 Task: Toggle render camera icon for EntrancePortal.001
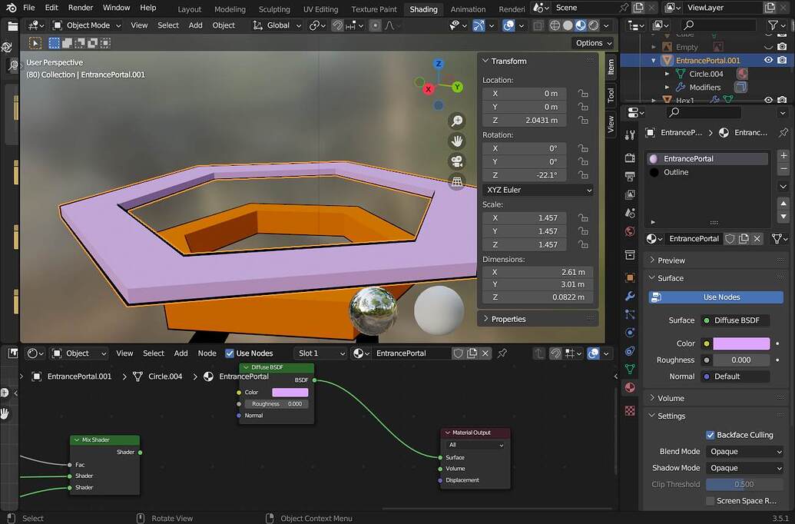782,60
